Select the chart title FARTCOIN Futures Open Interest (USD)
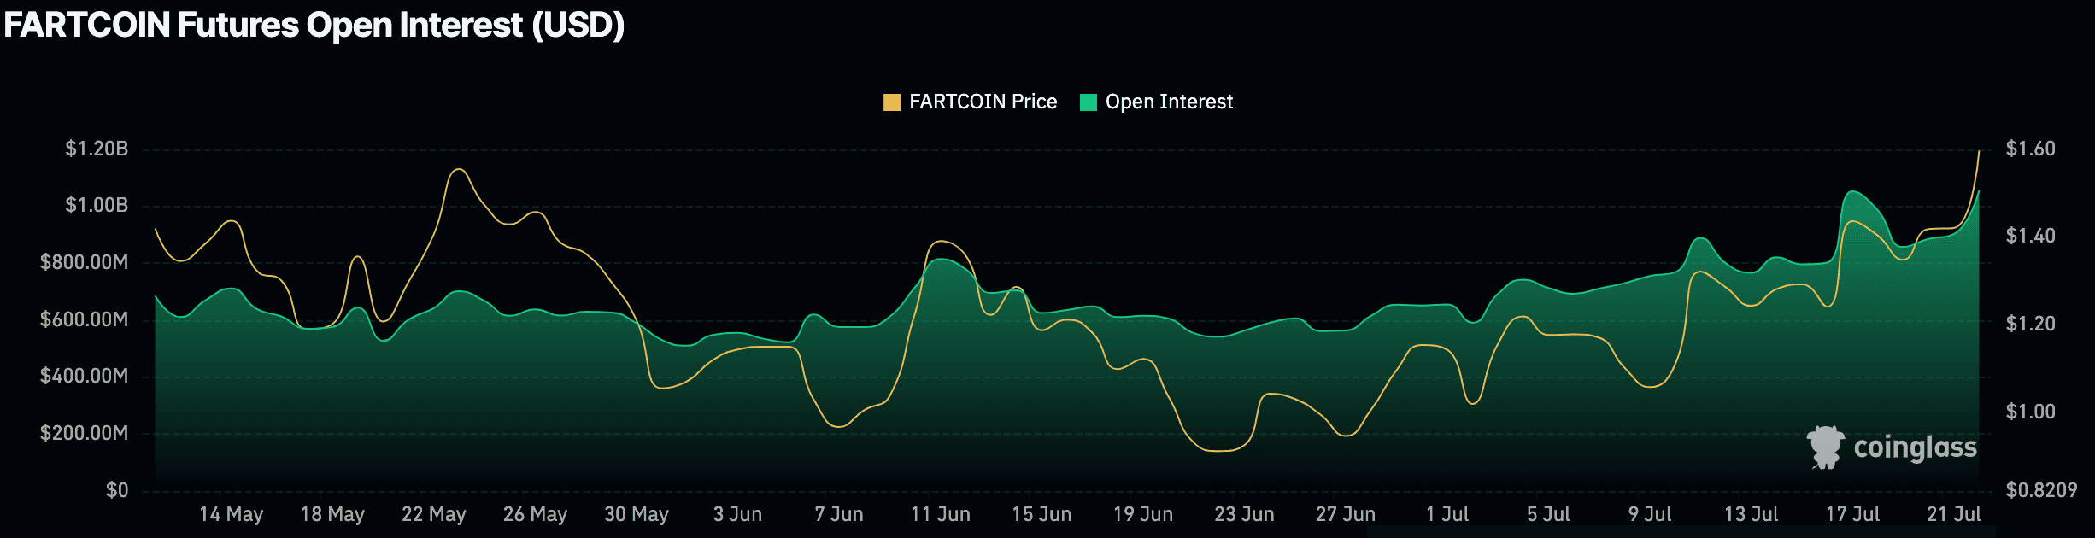The width and height of the screenshot is (2095, 538). click(x=314, y=25)
